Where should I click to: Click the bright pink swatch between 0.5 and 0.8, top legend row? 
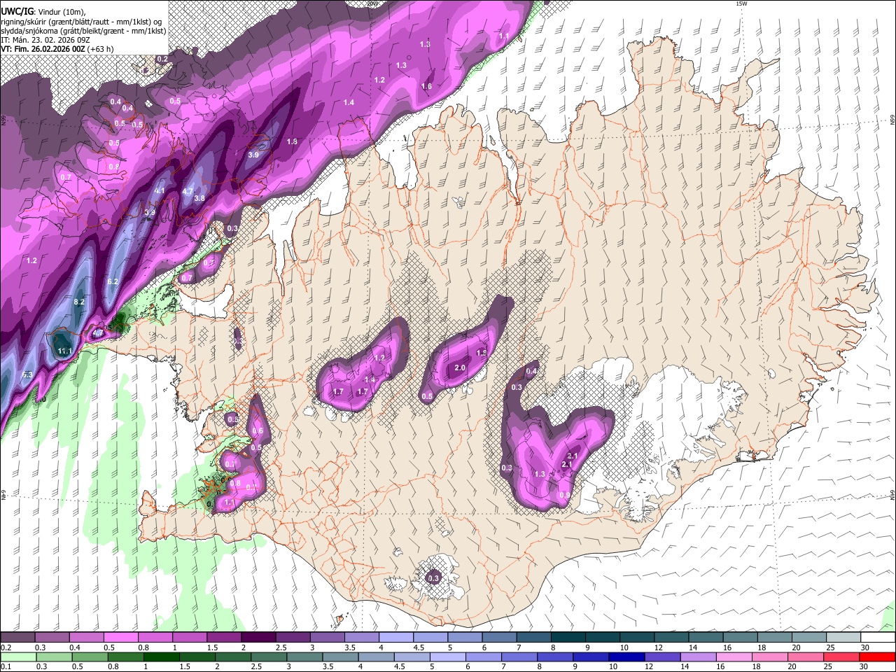click(x=120, y=638)
